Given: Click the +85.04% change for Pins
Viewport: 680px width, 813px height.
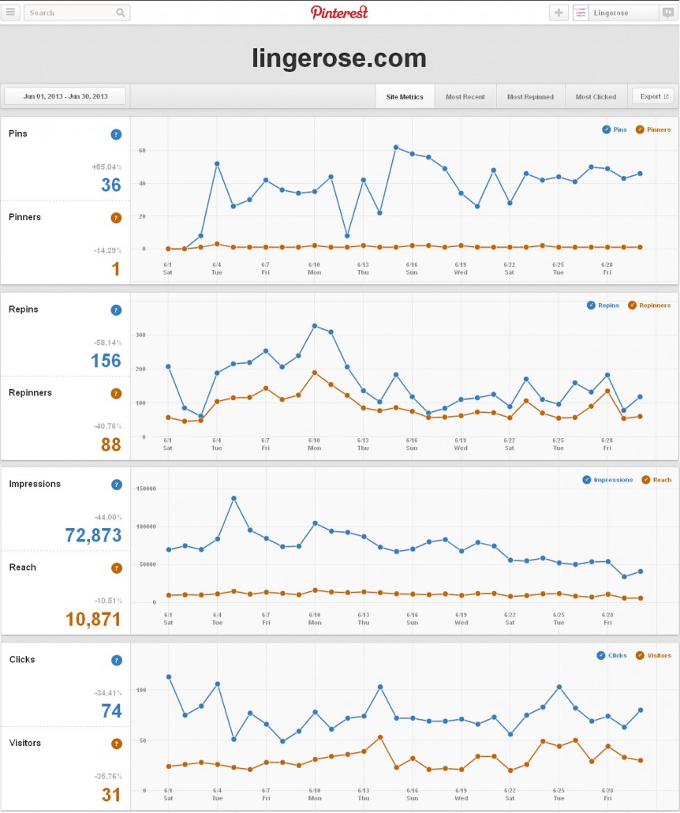Looking at the screenshot, I should 106,167.
